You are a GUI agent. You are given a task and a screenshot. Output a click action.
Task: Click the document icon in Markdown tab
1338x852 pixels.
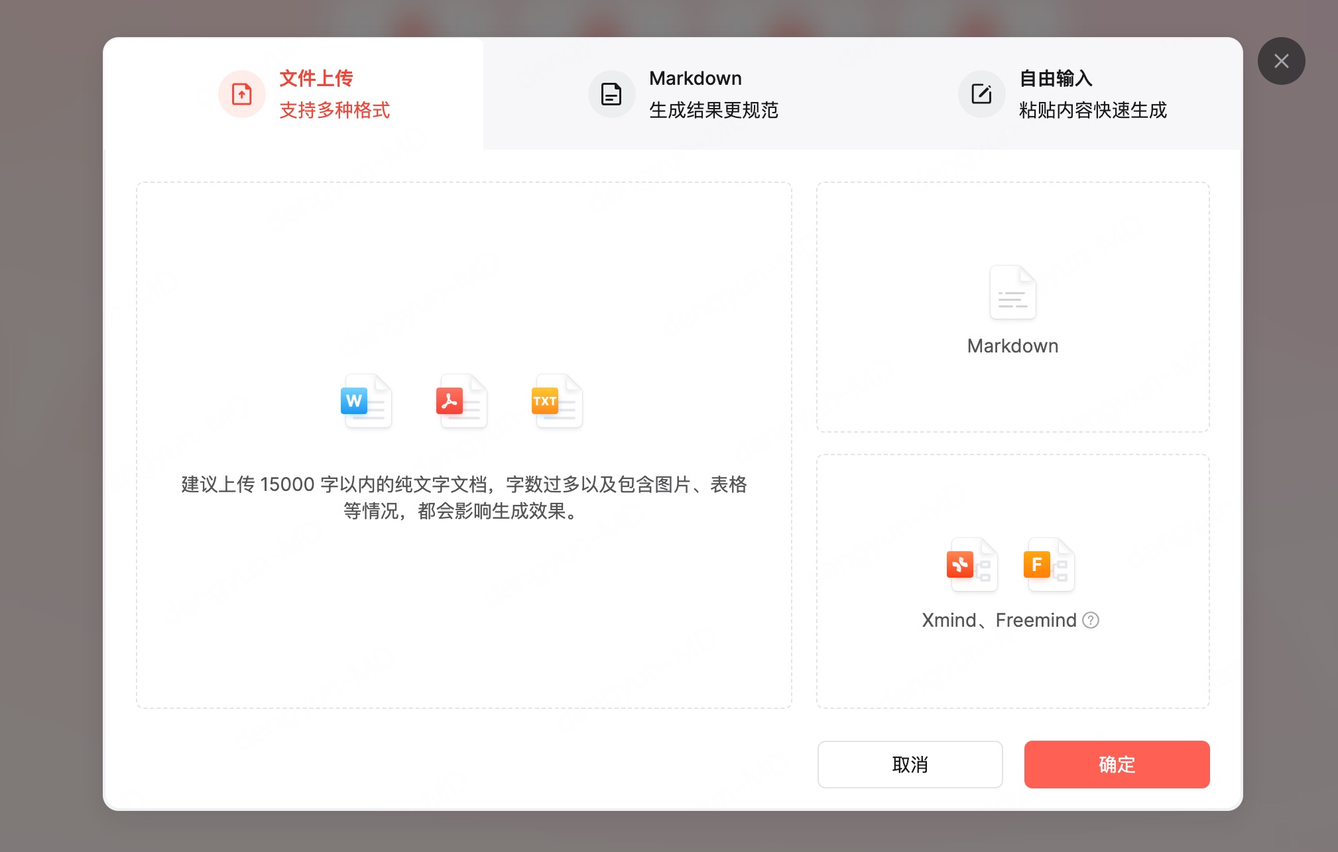611,94
